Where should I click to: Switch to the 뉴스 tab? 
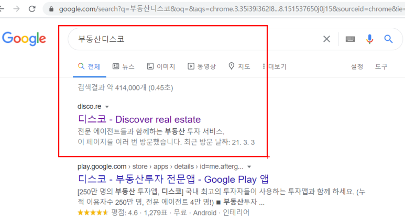coord(124,66)
